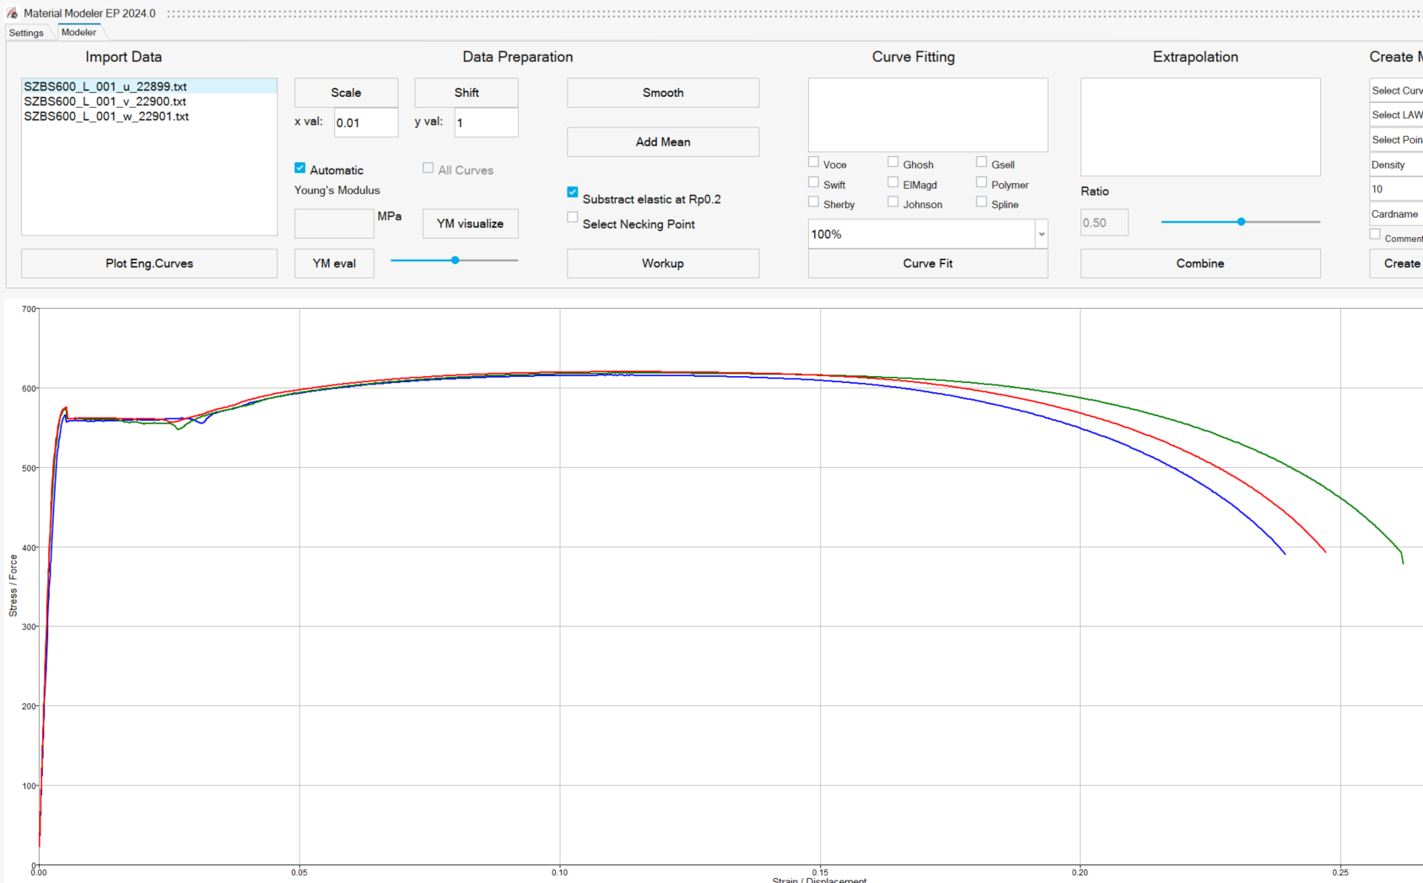The image size is (1423, 883).
Task: Click the Material Modeler app icon
Action: coord(12,13)
